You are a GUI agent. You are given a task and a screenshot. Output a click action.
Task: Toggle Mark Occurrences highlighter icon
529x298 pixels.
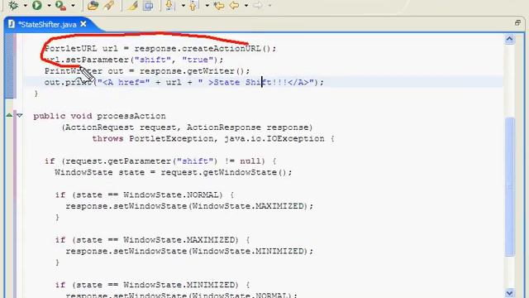tap(132, 5)
